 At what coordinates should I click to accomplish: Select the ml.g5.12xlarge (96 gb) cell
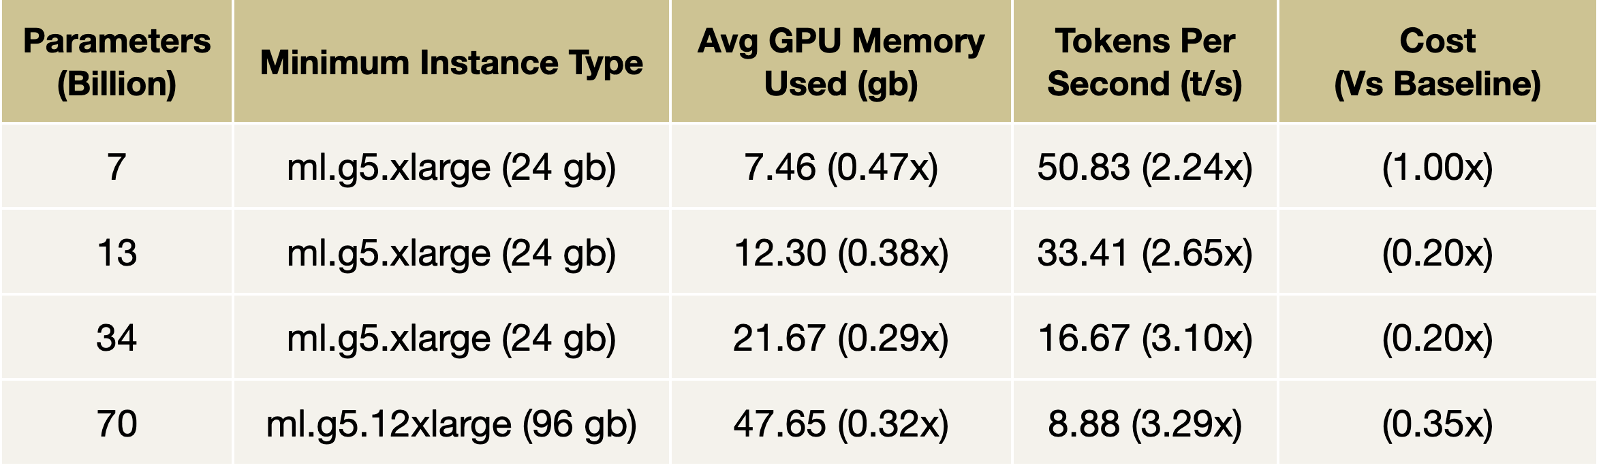tap(451, 424)
